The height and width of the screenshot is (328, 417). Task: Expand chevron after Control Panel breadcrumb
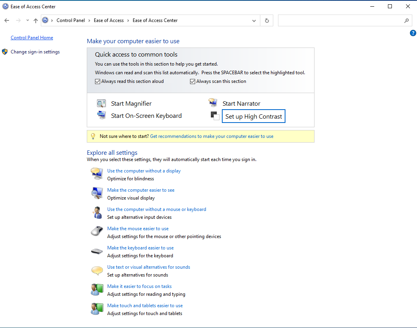[89, 20]
